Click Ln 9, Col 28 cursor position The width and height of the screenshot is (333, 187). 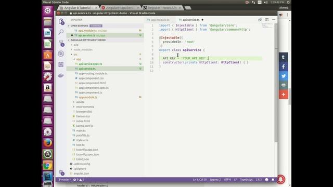pos(200,180)
